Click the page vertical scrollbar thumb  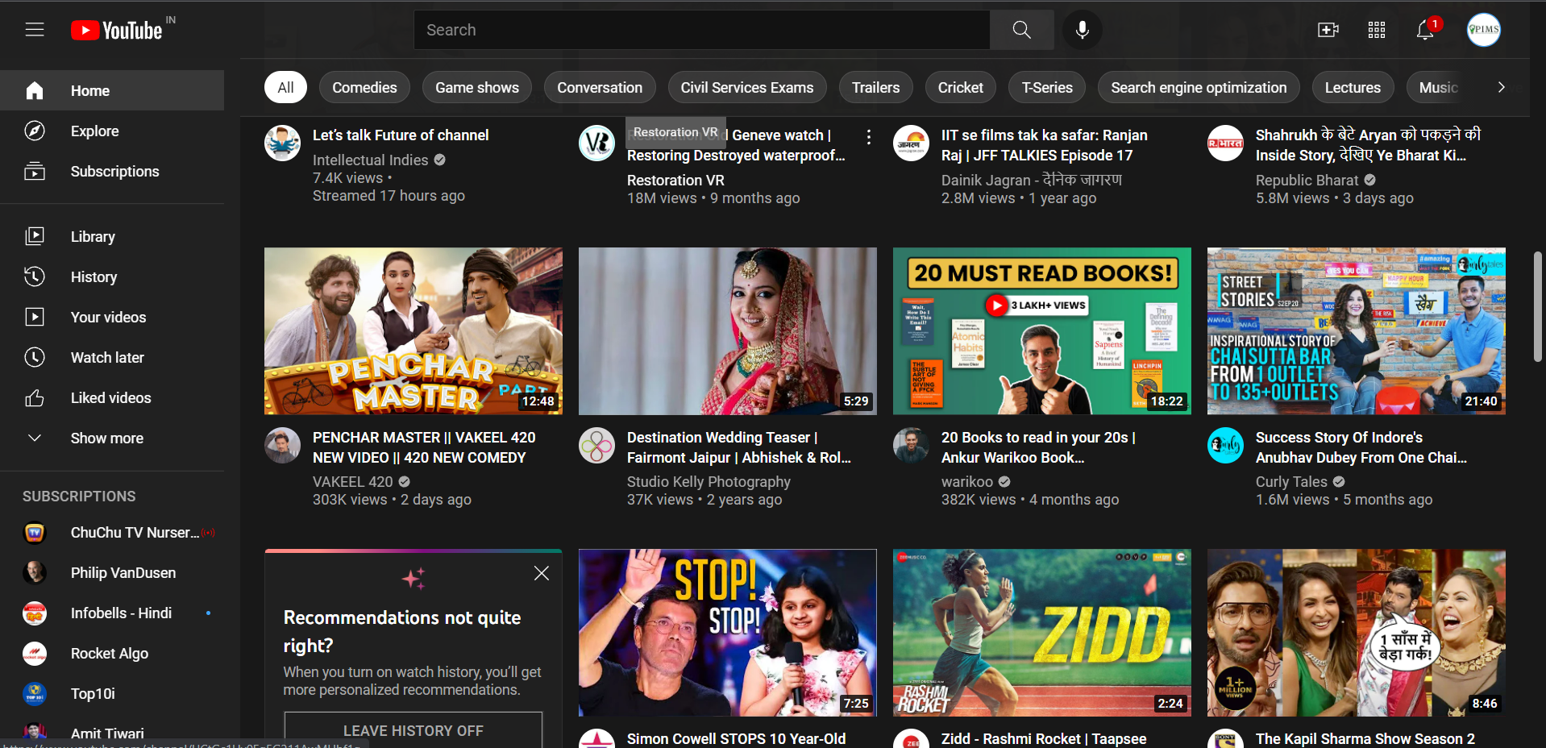pos(1538,306)
